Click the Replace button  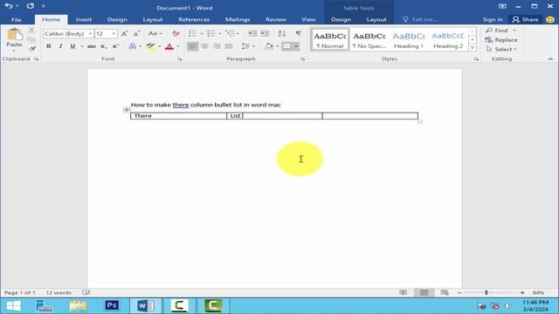pyautogui.click(x=501, y=40)
